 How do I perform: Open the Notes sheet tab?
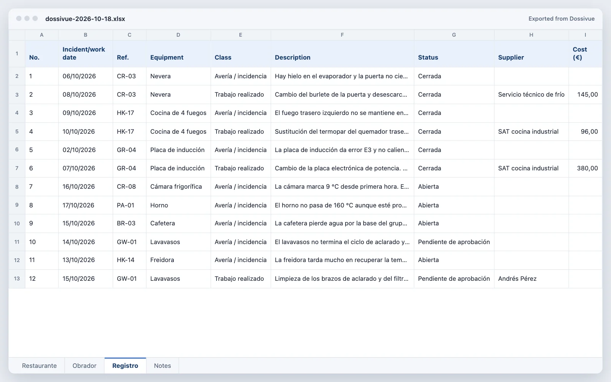click(x=162, y=366)
